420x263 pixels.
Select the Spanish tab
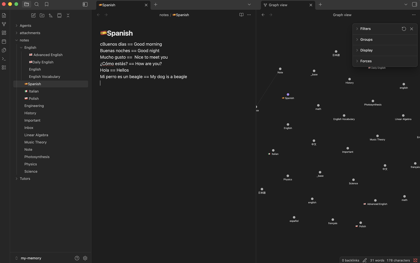coord(123,5)
